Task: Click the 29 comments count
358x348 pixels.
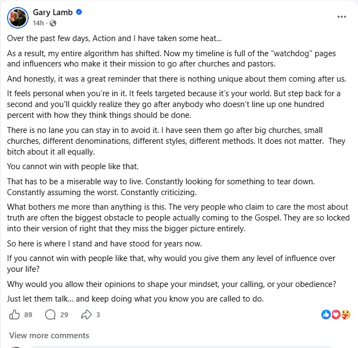Action: pyautogui.click(x=64, y=314)
